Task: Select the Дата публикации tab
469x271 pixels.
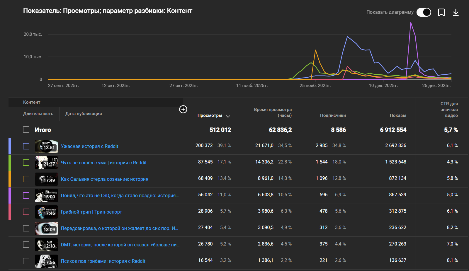Action: pyautogui.click(x=84, y=114)
